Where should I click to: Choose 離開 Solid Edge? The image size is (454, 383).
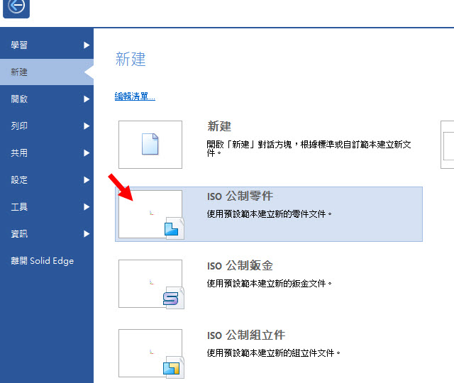click(43, 261)
